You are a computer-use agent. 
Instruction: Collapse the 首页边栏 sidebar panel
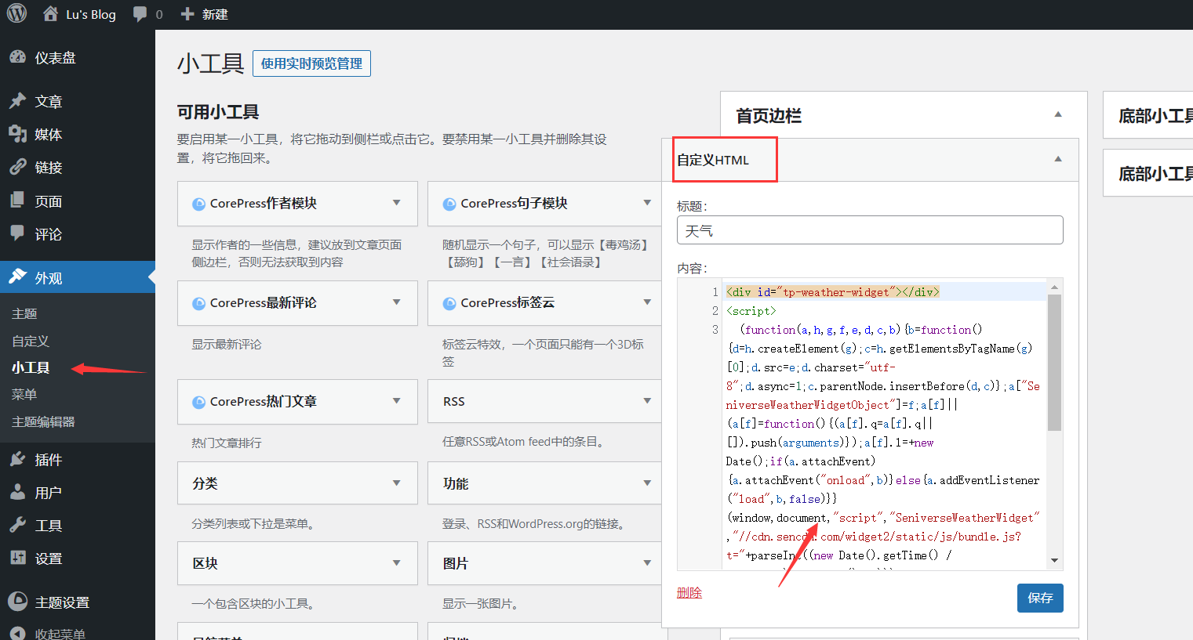[1058, 114]
